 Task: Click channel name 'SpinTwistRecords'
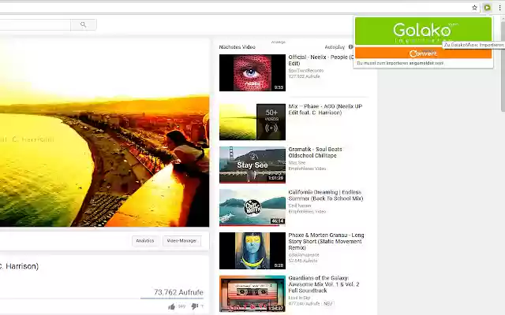306,70
